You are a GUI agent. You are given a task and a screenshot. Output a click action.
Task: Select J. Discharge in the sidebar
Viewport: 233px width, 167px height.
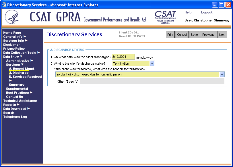(x=19, y=73)
